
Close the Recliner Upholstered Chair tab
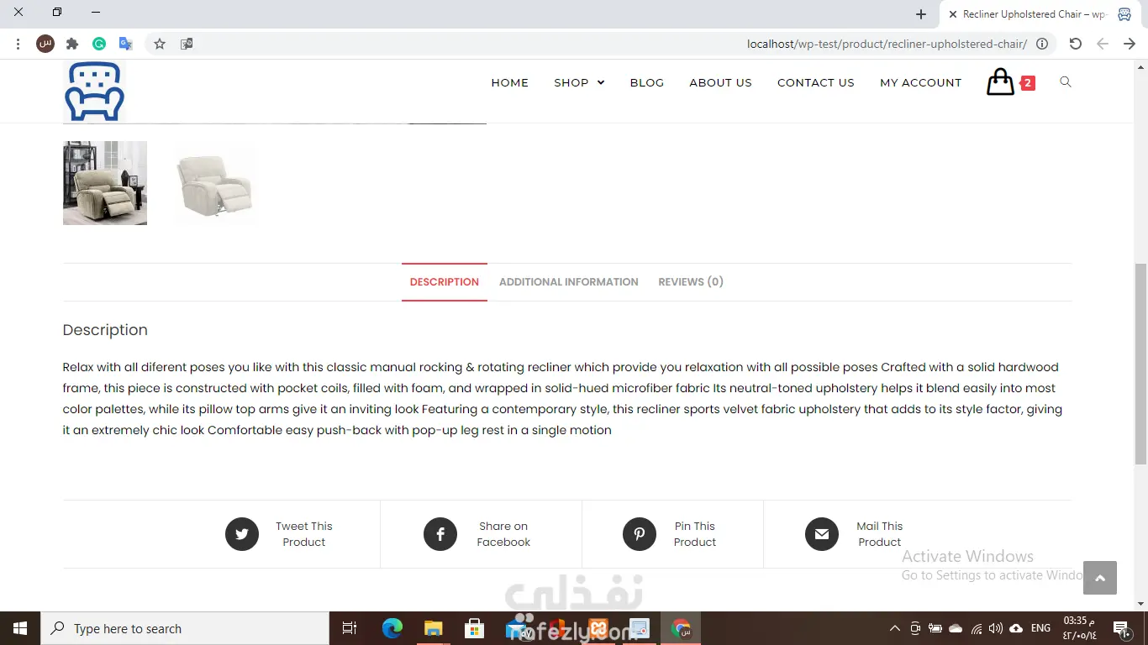(952, 14)
